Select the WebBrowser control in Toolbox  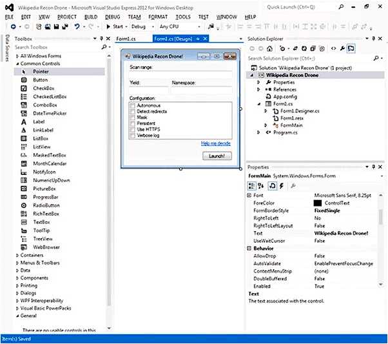[46, 247]
